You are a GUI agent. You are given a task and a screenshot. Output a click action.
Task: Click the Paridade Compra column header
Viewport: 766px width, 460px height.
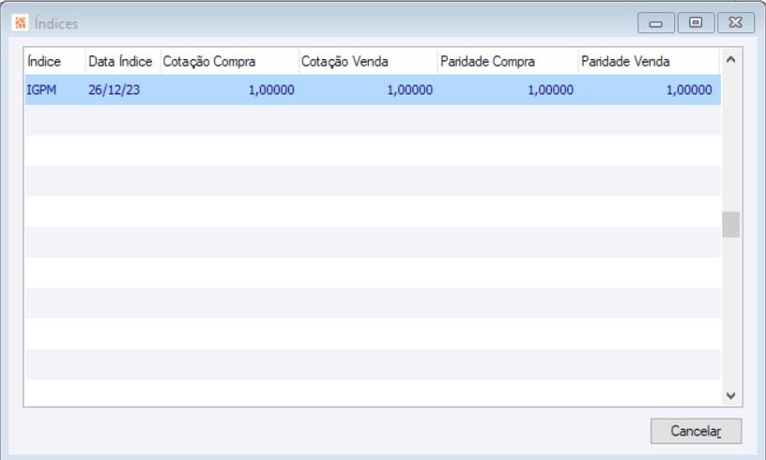tap(508, 62)
